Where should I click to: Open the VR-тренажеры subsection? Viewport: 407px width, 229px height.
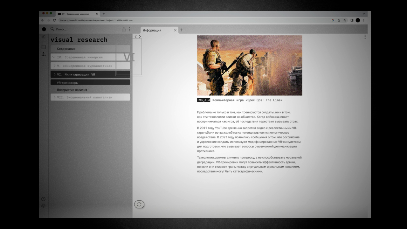coord(90,82)
